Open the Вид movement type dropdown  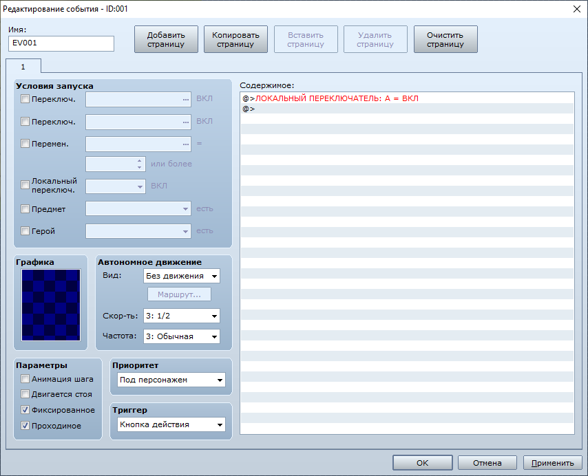coord(182,276)
